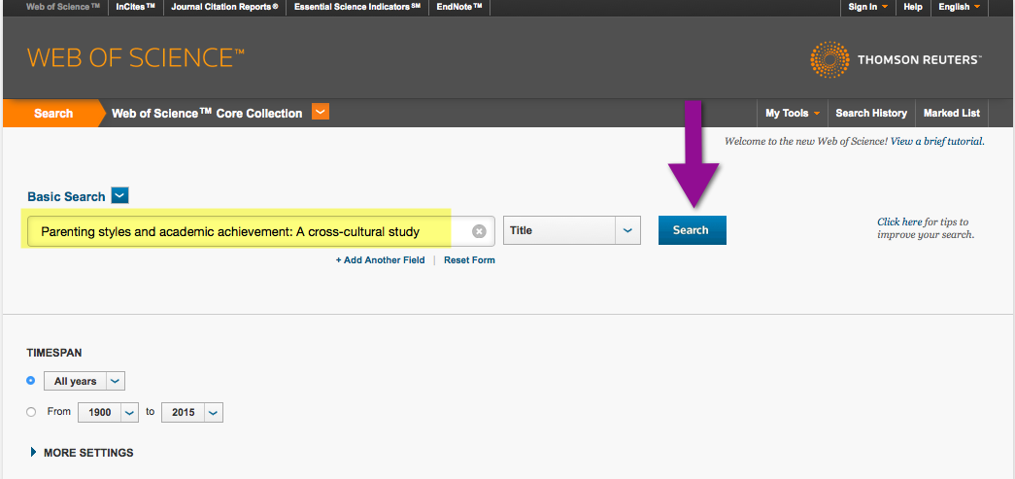Open the InCites tab
This screenshot has width=1015, height=479.
tap(135, 7)
